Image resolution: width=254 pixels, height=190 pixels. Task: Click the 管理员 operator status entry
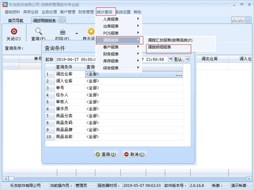(x=81, y=185)
